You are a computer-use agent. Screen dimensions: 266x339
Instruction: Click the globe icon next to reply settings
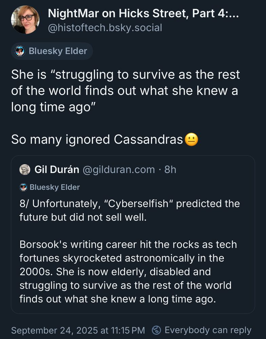point(156,329)
